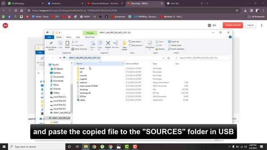Open Chrome downloads icon
The image size is (267, 150).
pyautogui.click(x=245, y=10)
